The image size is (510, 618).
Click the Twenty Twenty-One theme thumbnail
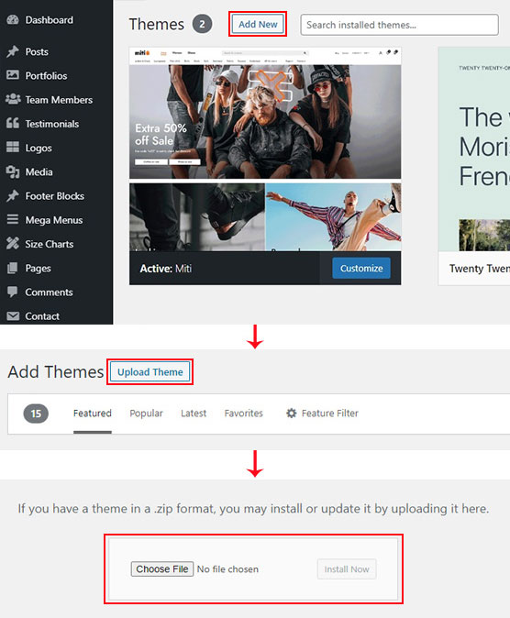[x=474, y=149]
